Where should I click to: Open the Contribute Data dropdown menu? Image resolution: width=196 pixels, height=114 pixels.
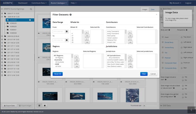pos(39,3)
